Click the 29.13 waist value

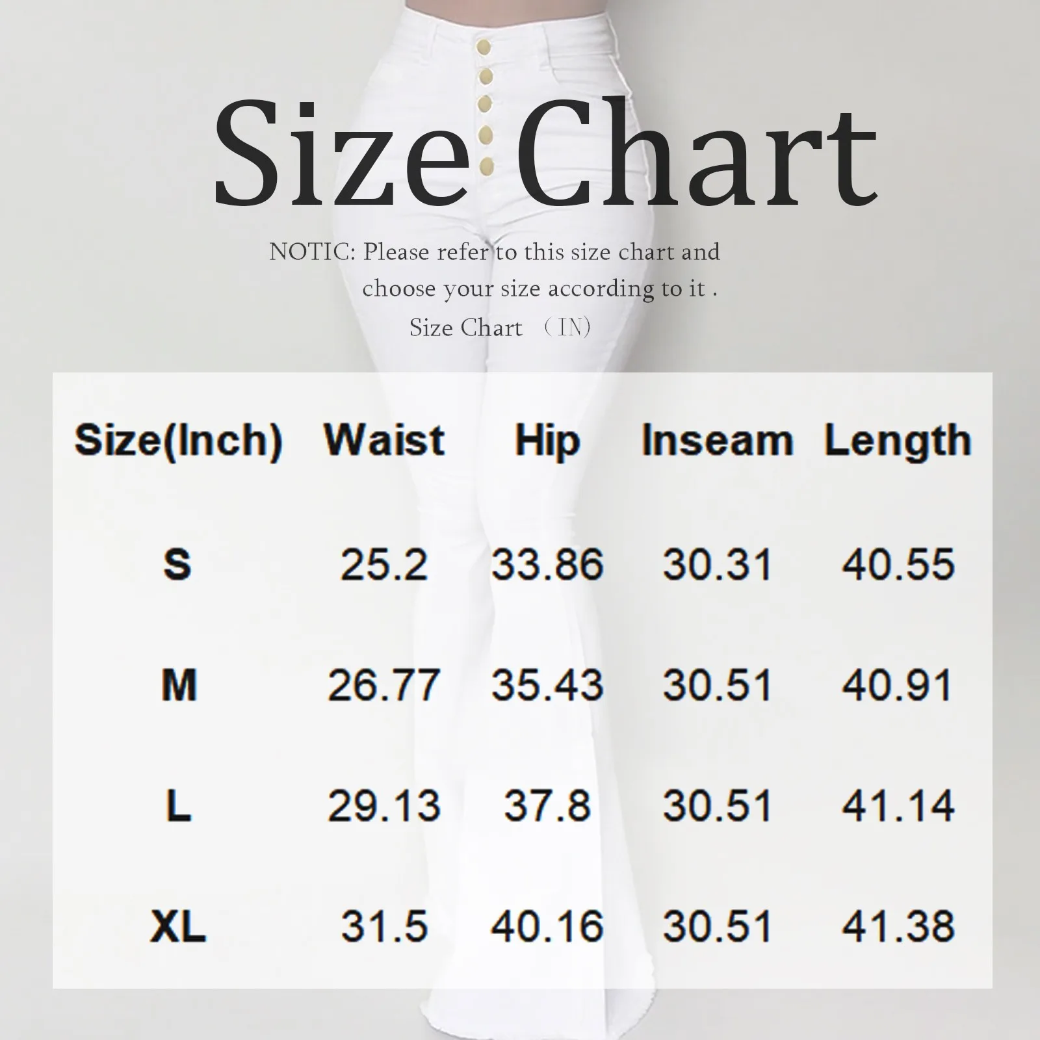click(x=384, y=806)
